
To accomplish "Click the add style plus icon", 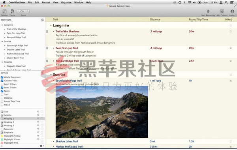I will [x=2, y=146].
